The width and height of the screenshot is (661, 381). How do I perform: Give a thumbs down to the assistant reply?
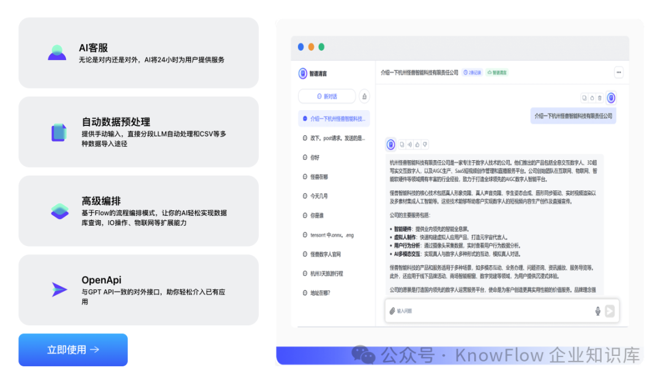click(424, 144)
